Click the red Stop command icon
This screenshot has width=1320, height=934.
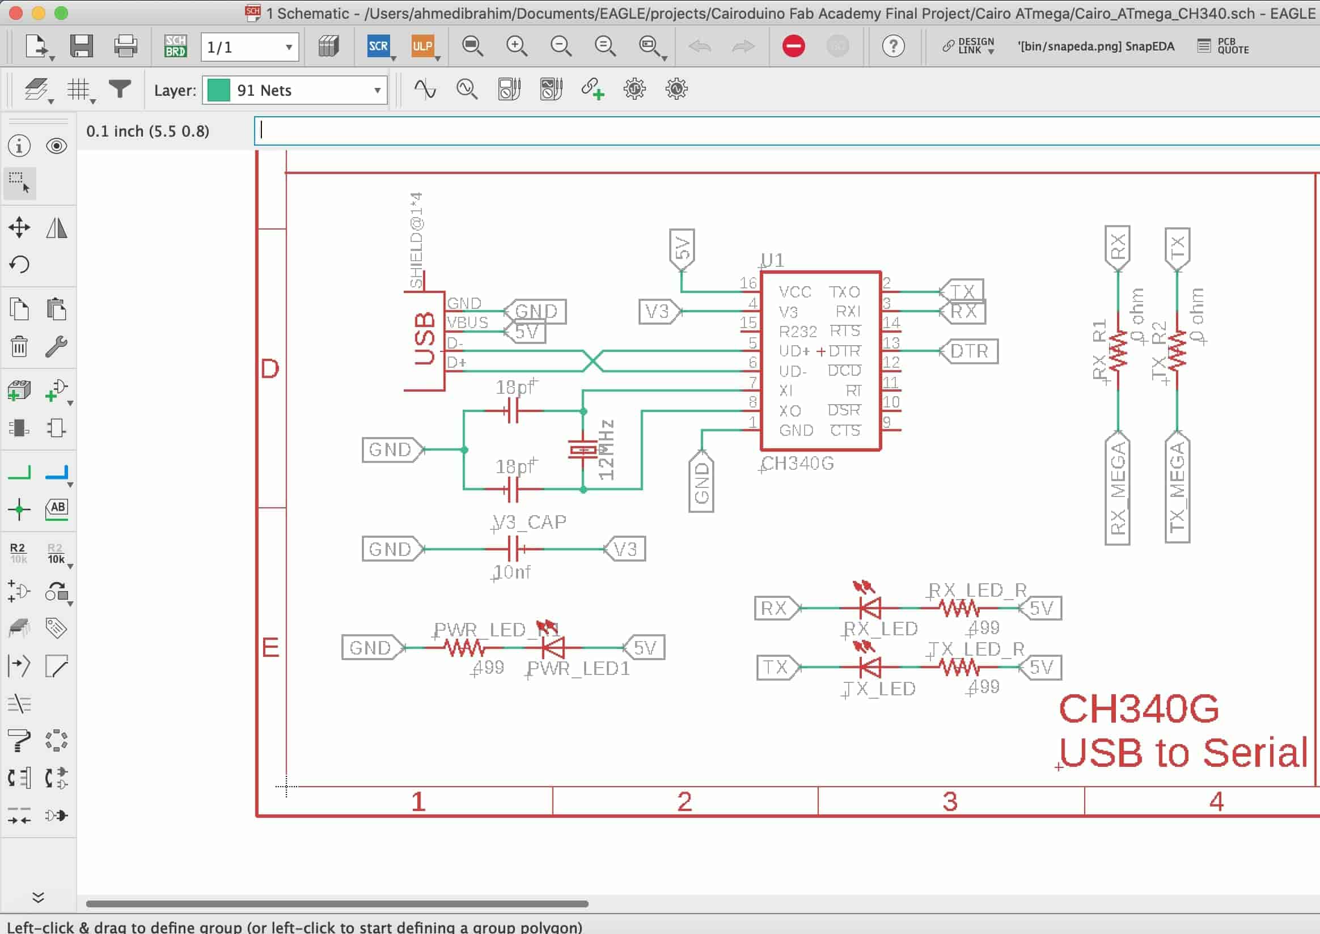tap(793, 46)
